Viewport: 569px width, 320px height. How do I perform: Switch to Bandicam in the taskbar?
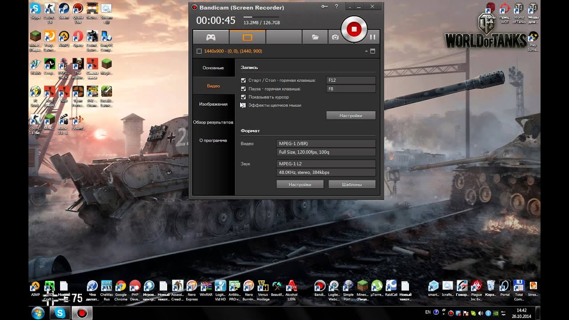pos(82,313)
